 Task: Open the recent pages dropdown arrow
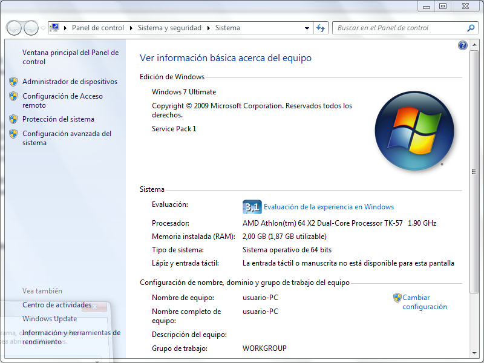coord(44,28)
